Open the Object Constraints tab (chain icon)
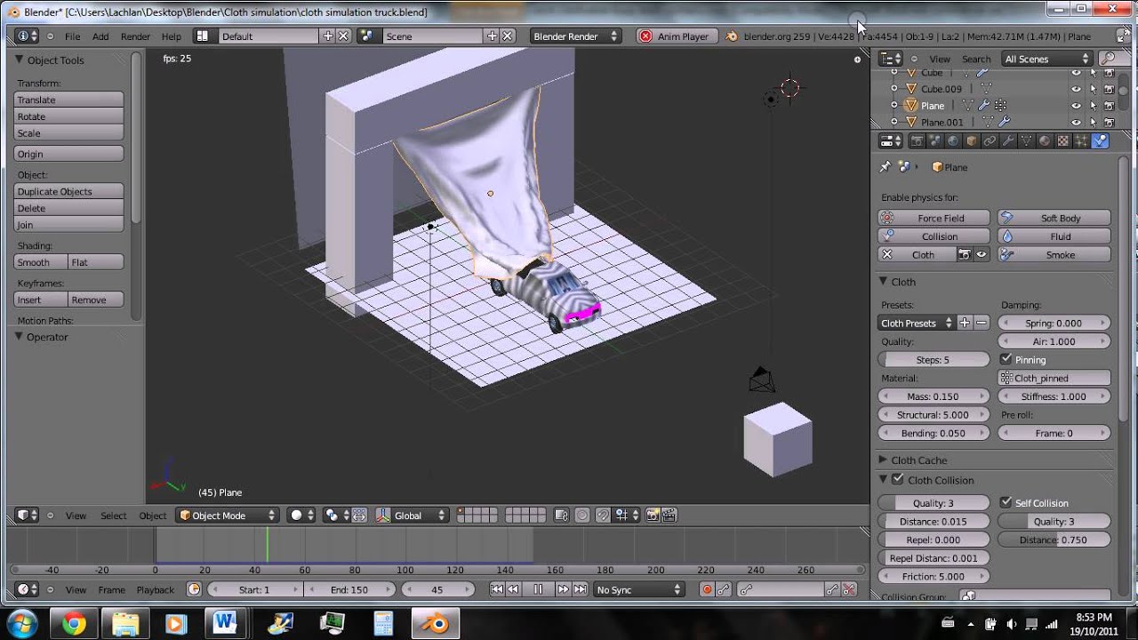Image resolution: width=1138 pixels, height=640 pixels. click(990, 140)
